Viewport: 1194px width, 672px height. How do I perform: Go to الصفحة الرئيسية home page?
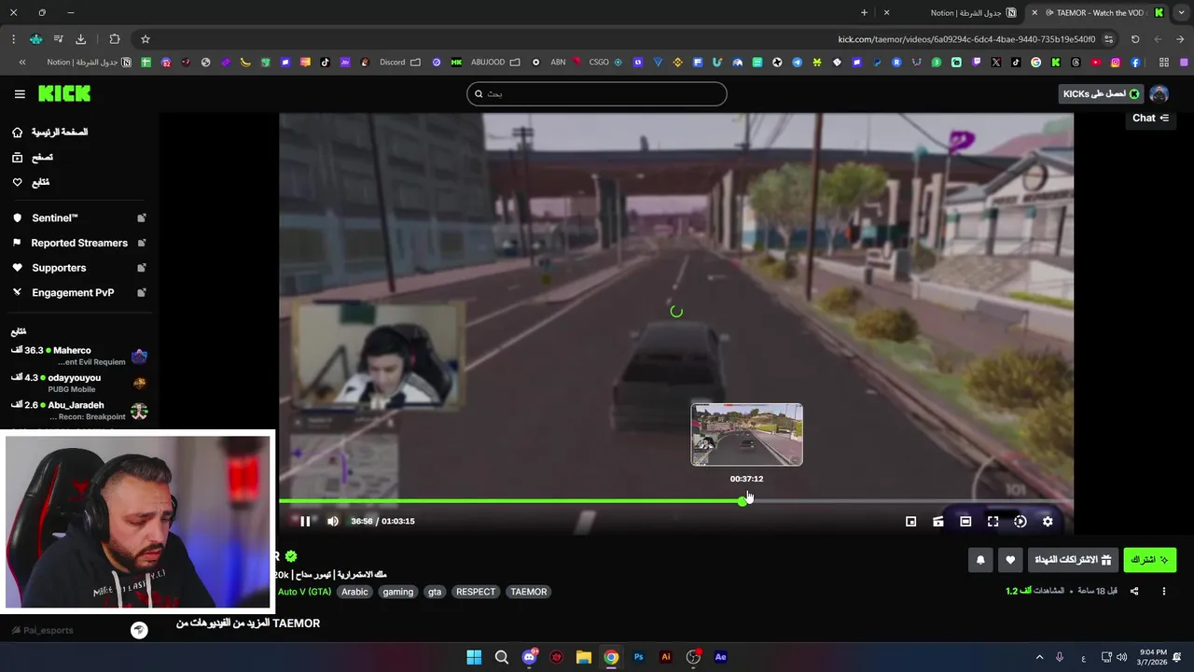pos(51,133)
